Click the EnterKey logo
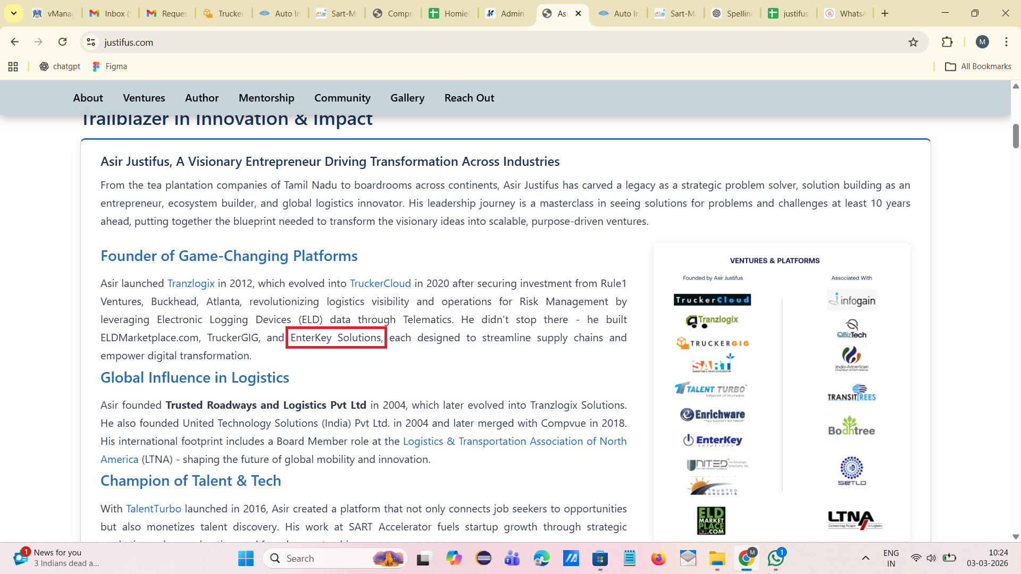 713,440
